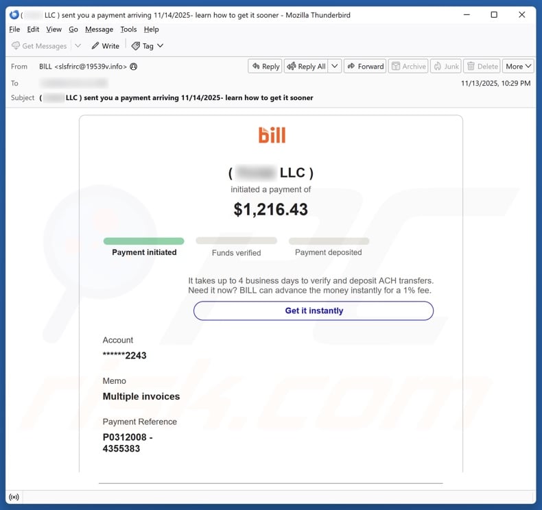The height and width of the screenshot is (510, 542).
Task: Open the Edit menu
Action: [33, 29]
